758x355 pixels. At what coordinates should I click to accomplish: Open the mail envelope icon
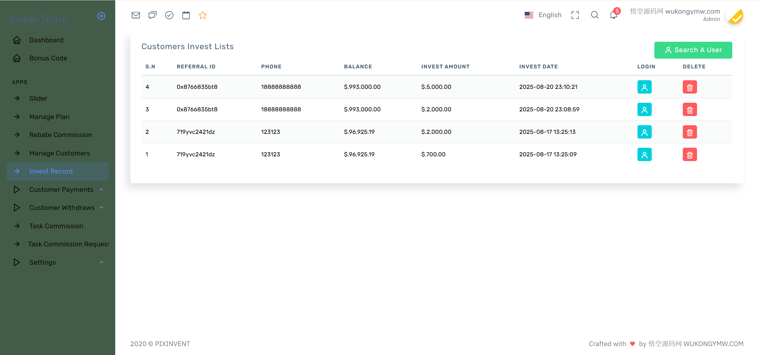(x=136, y=15)
